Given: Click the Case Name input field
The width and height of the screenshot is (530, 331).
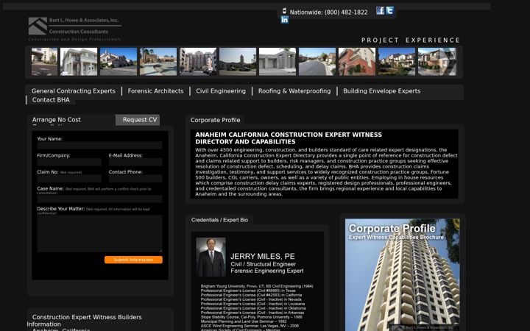Looking at the screenshot, I should click(99, 199).
